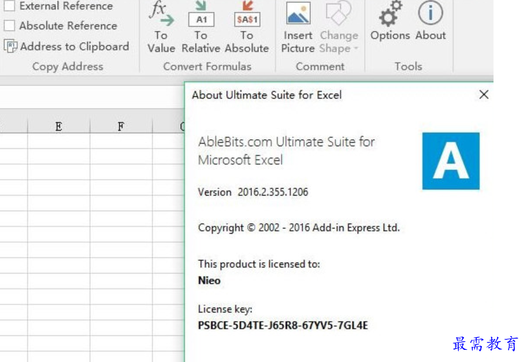Click the version number 2016.2.355.1206
Image resolution: width=523 pixels, height=362 pixels.
tap(273, 192)
